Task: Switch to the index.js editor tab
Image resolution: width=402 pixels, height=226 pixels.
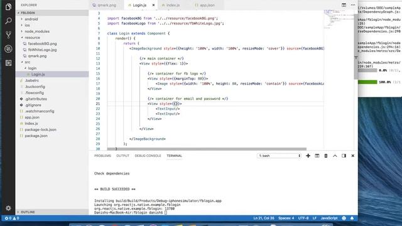Action: (x=173, y=5)
